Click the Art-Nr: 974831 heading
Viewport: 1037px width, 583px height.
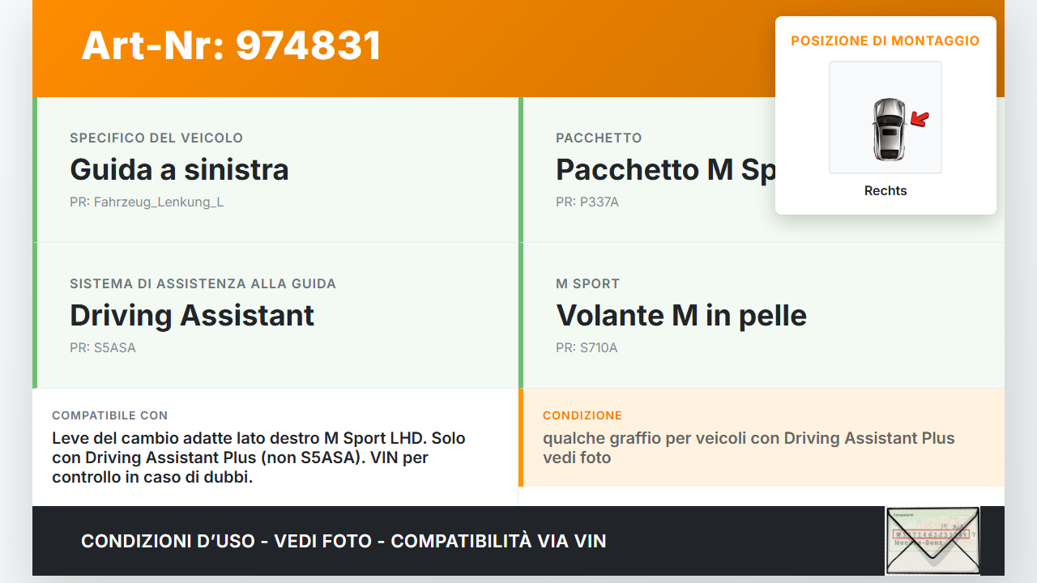231,45
